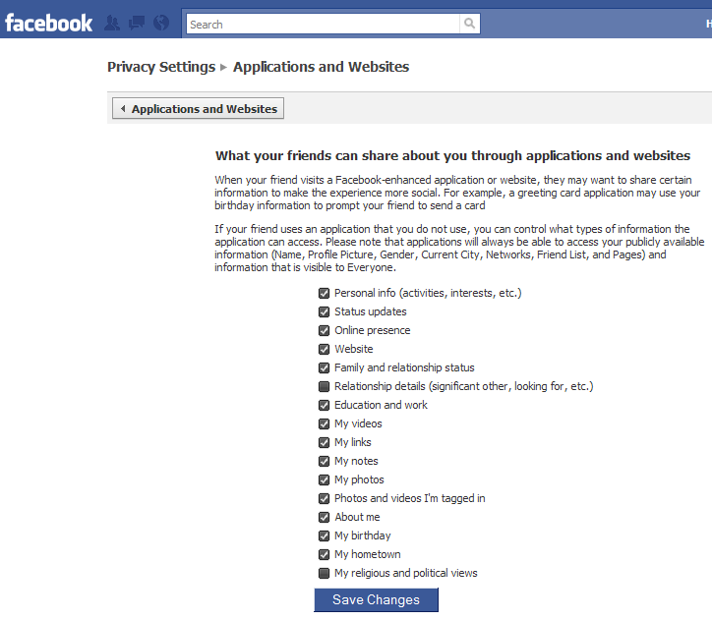Image resolution: width=712 pixels, height=620 pixels.
Task: Go back via Applications and Websites button
Action: tap(198, 108)
